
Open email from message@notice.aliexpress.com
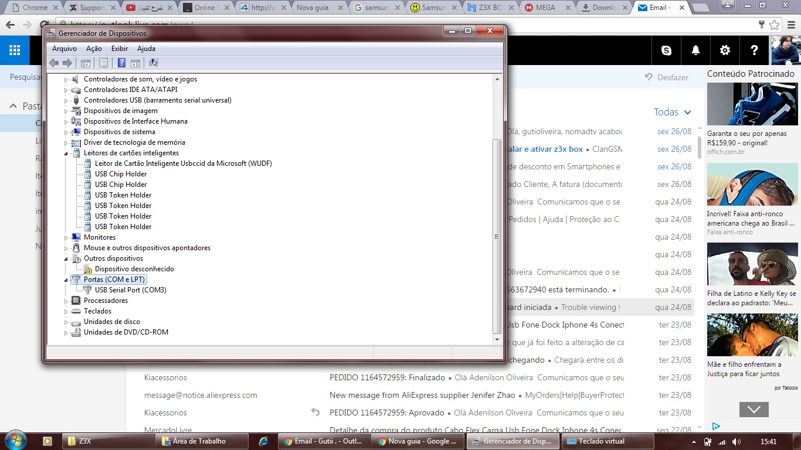(x=201, y=395)
